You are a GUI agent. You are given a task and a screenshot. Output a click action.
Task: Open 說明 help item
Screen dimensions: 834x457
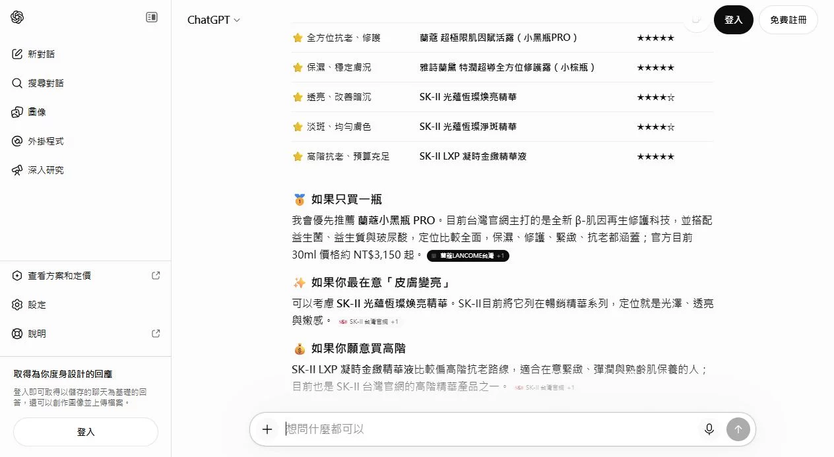pyautogui.click(x=86, y=334)
